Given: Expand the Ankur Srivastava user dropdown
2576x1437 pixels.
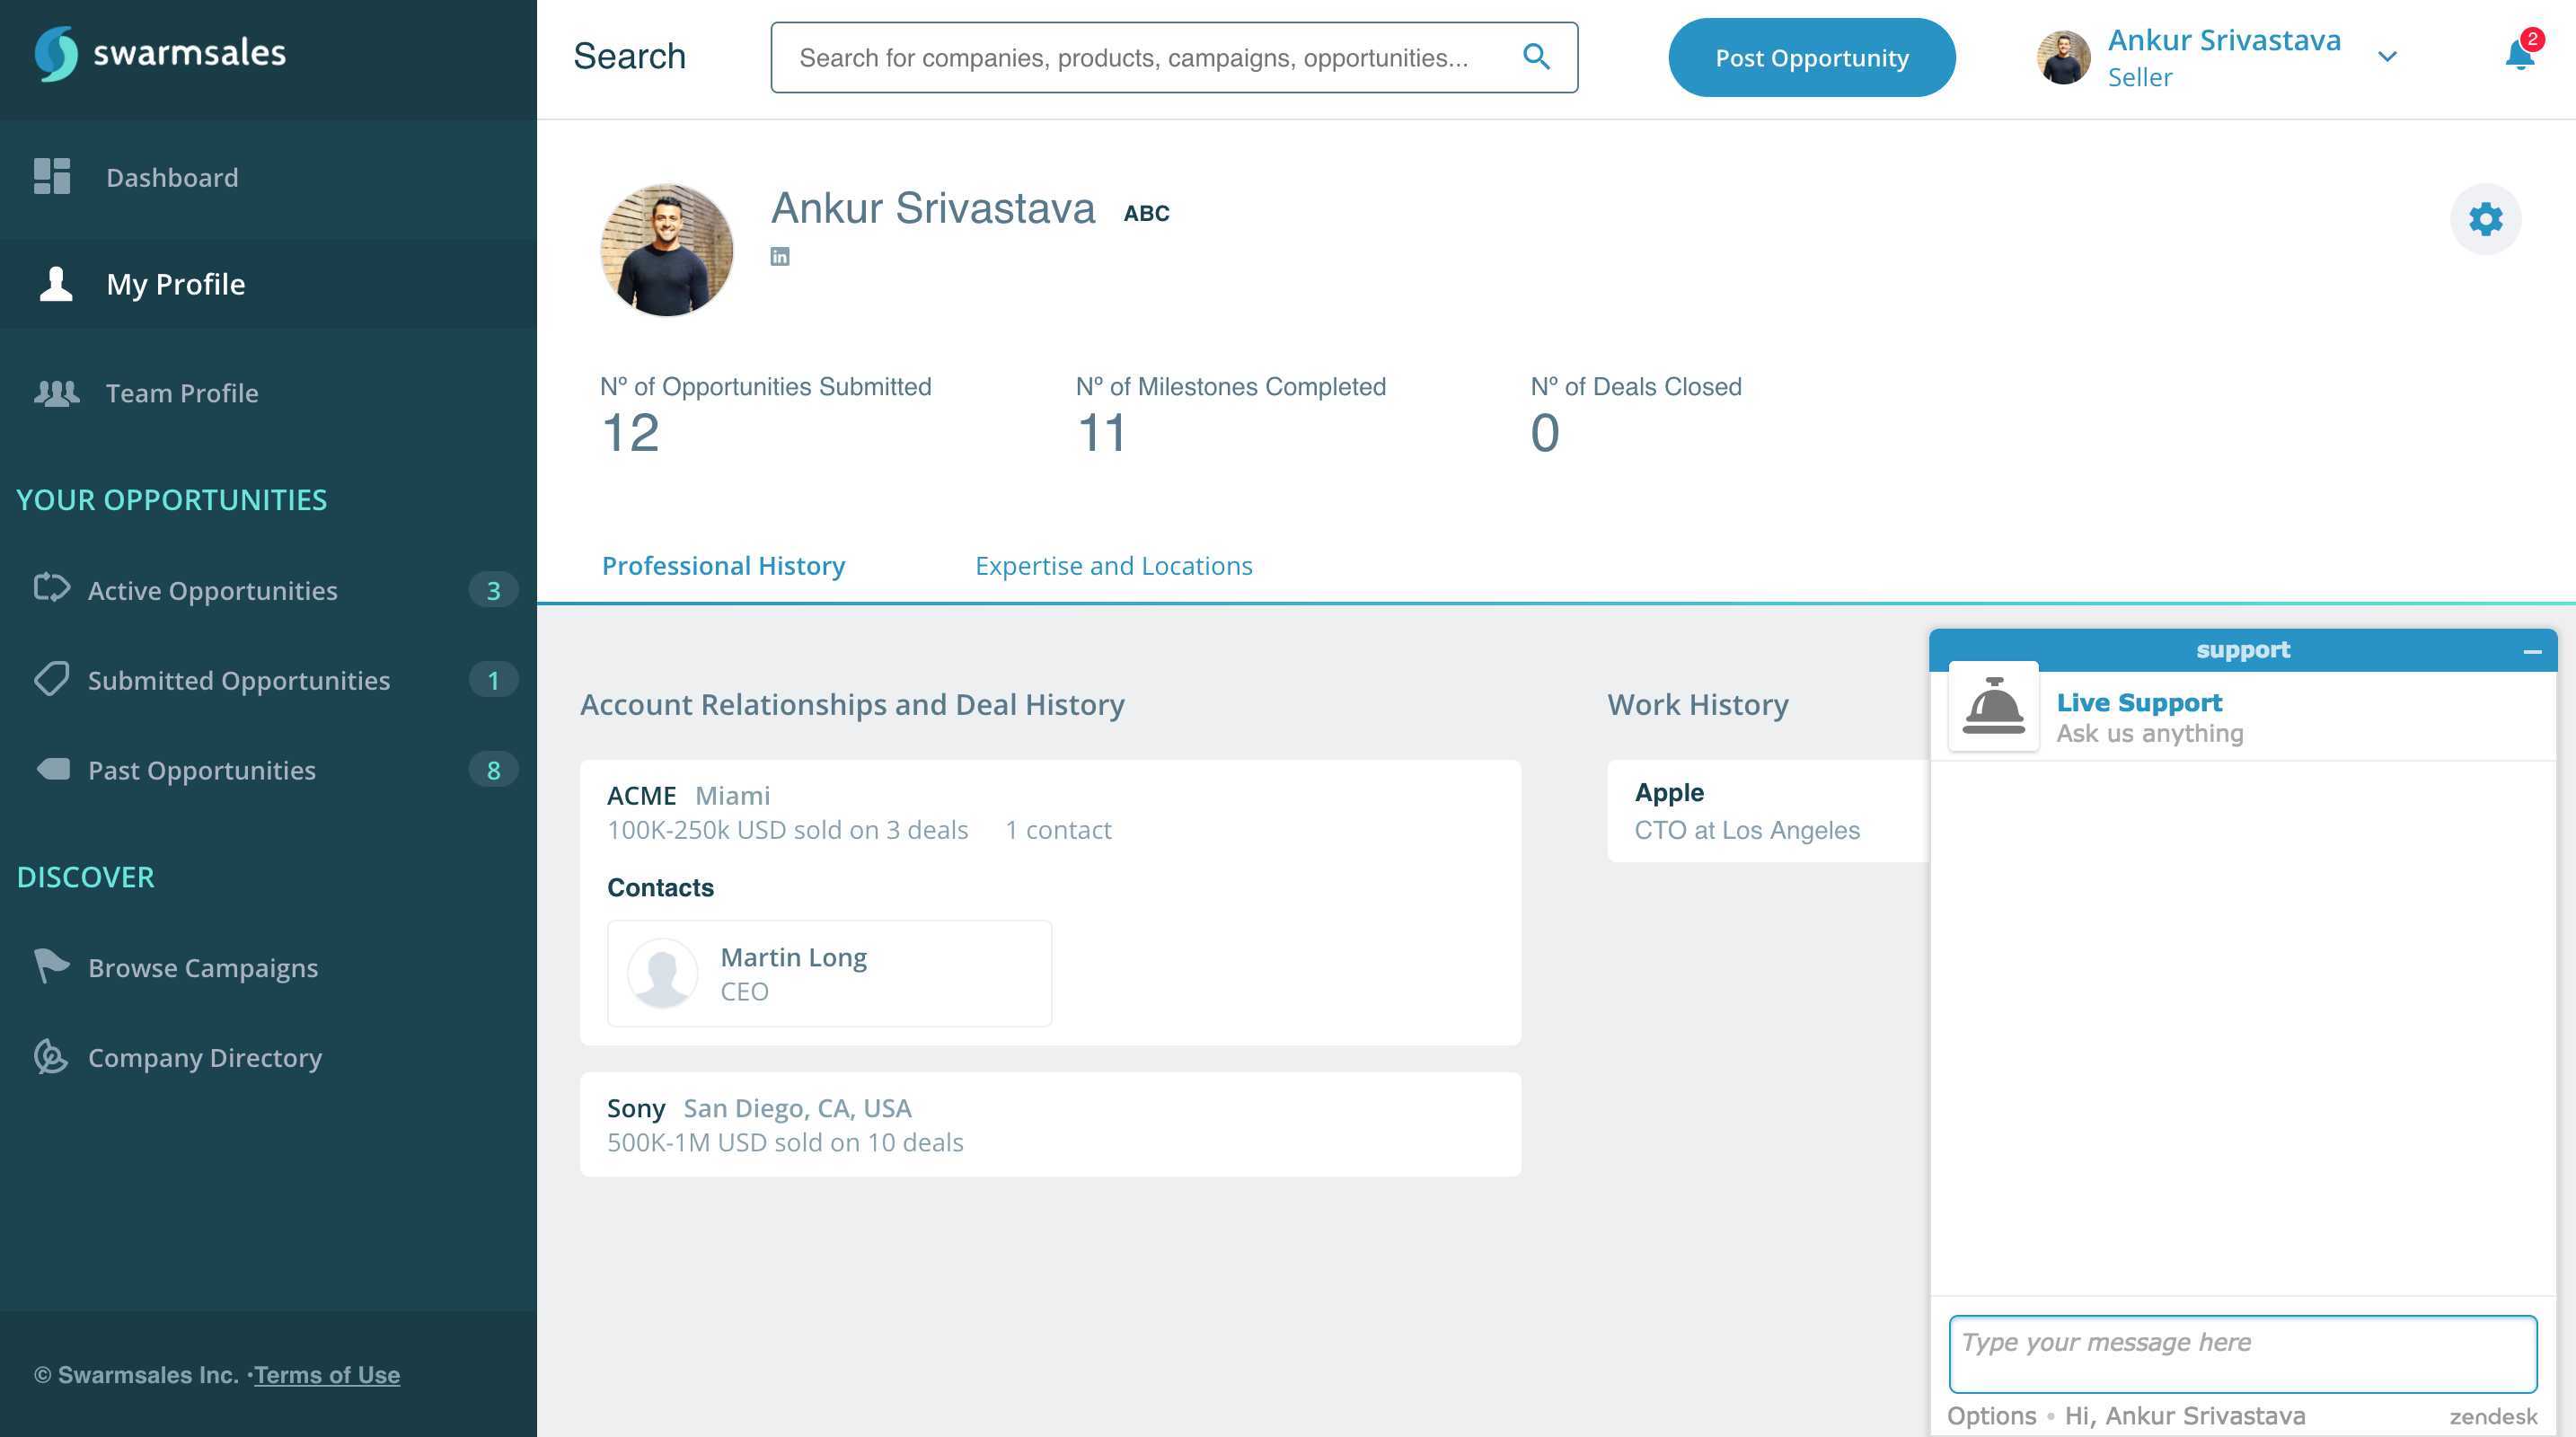Looking at the screenshot, I should click(2387, 57).
